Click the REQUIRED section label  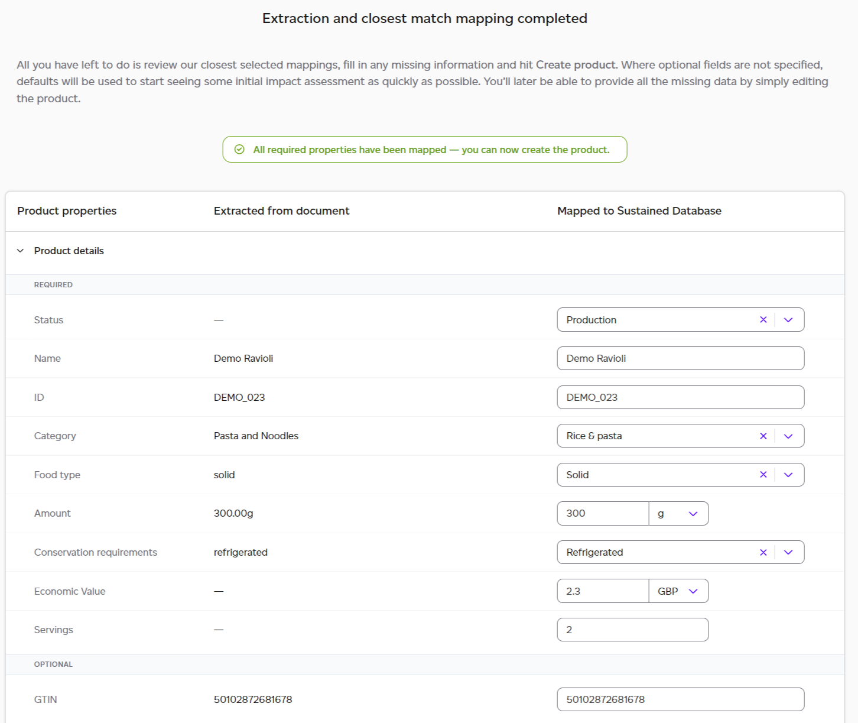pyautogui.click(x=53, y=284)
